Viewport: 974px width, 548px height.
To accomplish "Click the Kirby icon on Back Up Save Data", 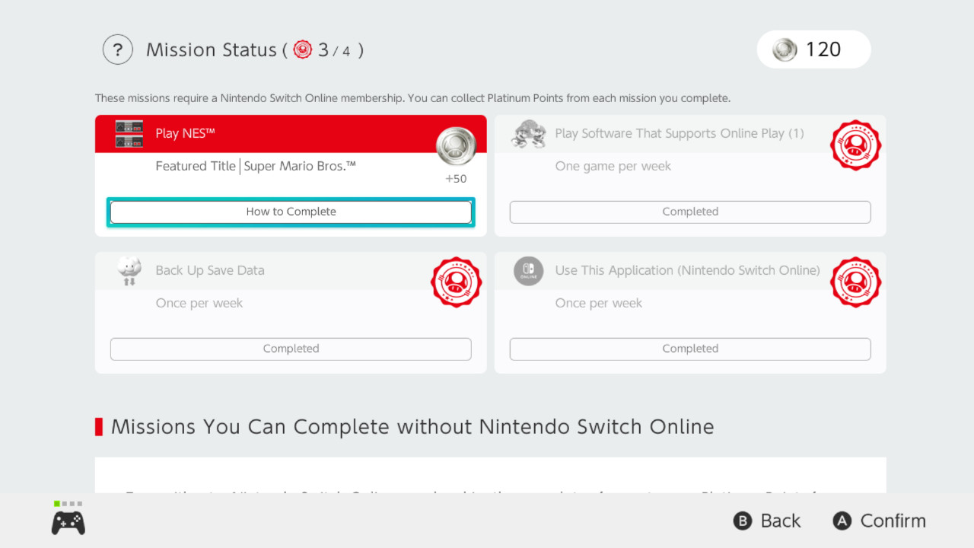I will (129, 270).
